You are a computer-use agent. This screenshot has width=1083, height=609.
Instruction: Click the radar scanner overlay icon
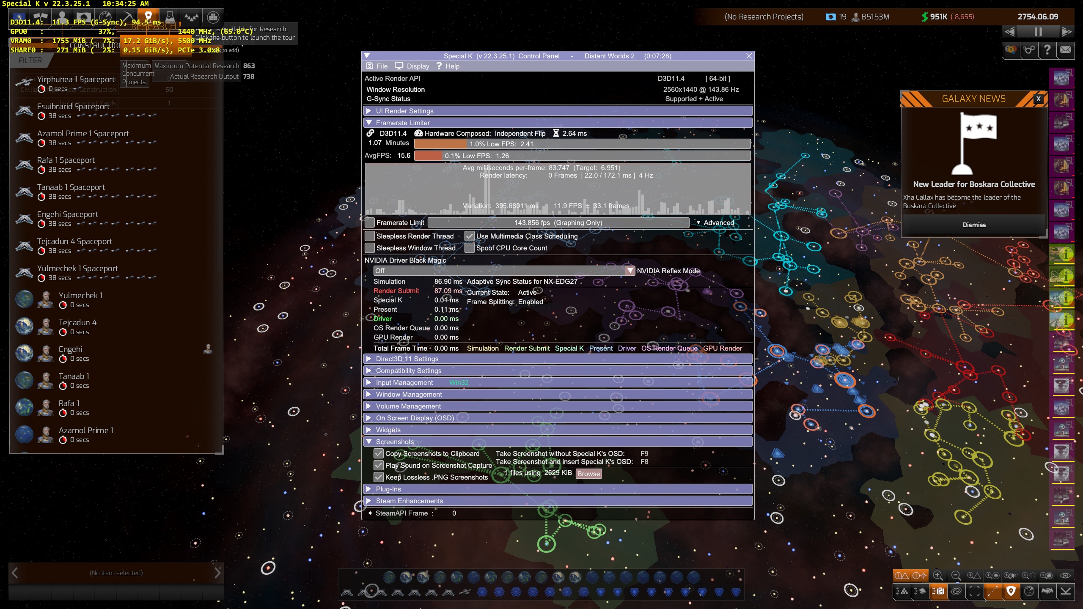[x=1029, y=591]
